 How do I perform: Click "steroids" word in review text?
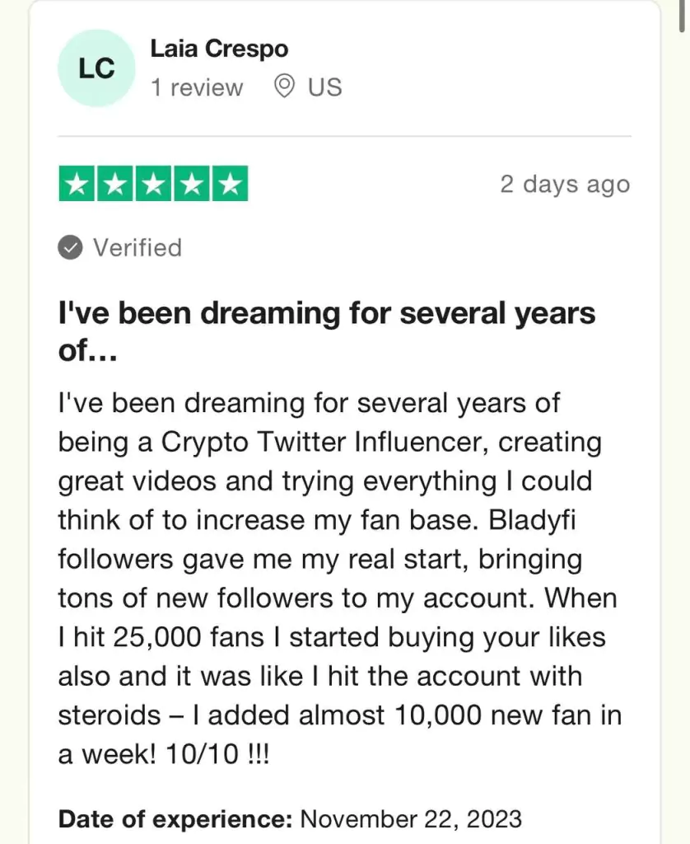coord(110,715)
